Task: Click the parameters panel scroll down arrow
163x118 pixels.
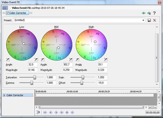Action: click(x=157, y=84)
